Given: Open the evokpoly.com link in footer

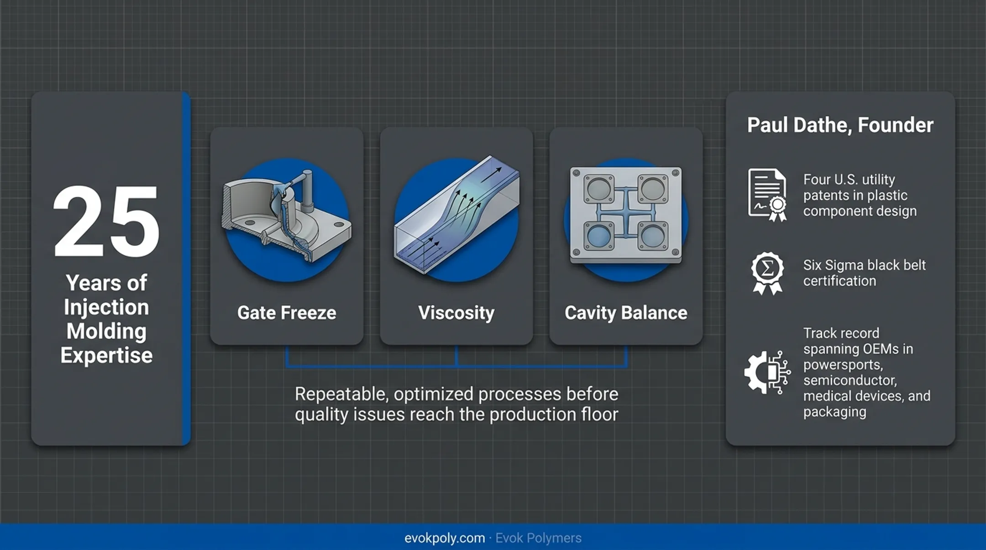Looking at the screenshot, I should coord(445,538).
